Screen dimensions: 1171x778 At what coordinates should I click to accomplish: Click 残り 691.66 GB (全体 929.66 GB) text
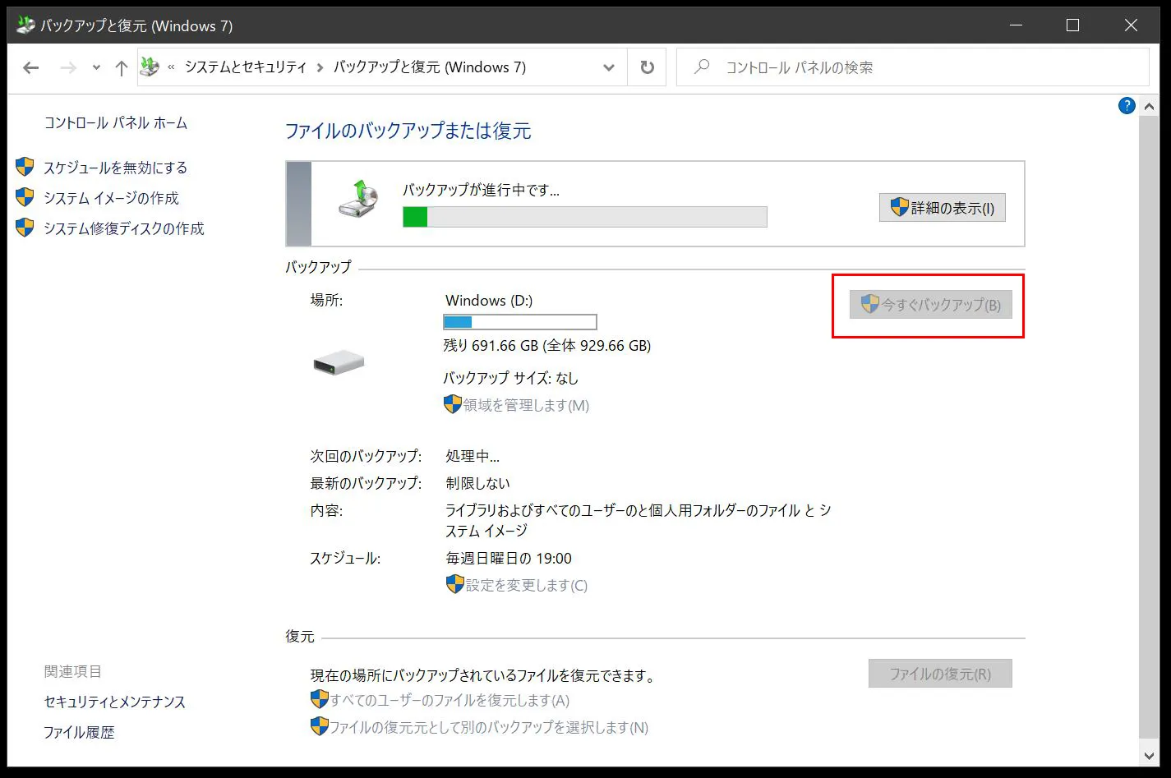[547, 345]
